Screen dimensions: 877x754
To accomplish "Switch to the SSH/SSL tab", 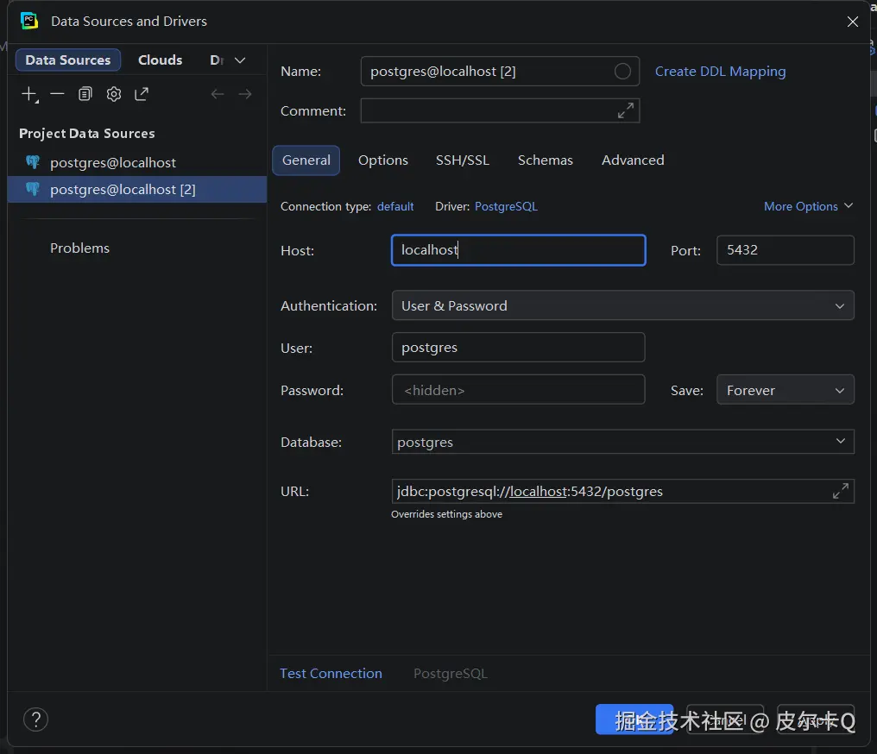I will pyautogui.click(x=462, y=160).
